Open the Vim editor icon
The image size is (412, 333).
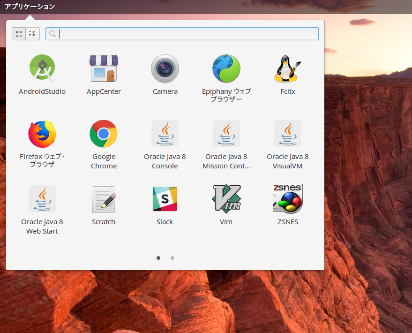226,199
